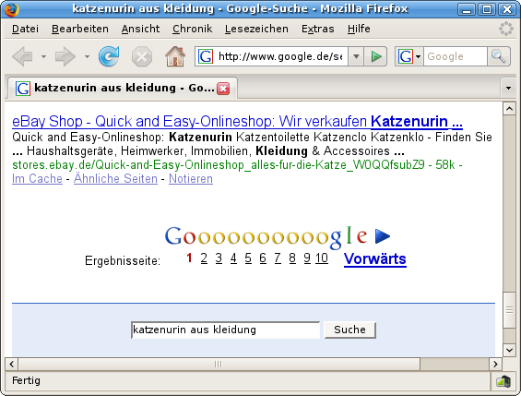Stop loading the page
This screenshot has height=396, width=521.
pos(142,57)
